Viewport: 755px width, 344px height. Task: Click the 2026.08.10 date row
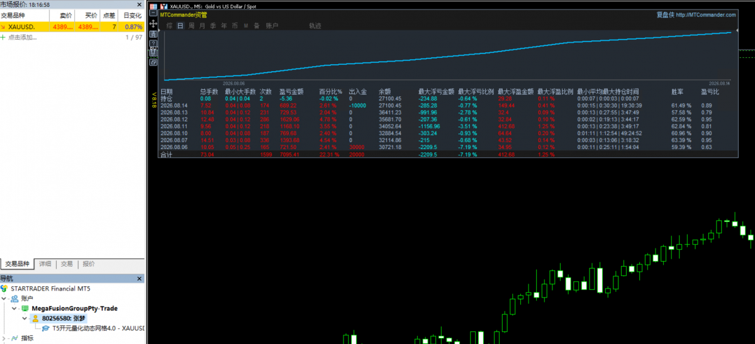pos(174,133)
